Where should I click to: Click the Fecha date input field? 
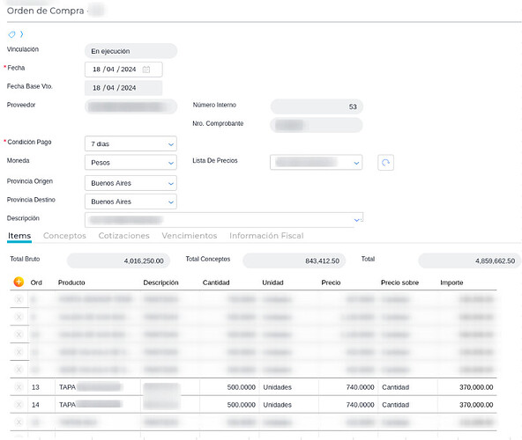(123, 70)
